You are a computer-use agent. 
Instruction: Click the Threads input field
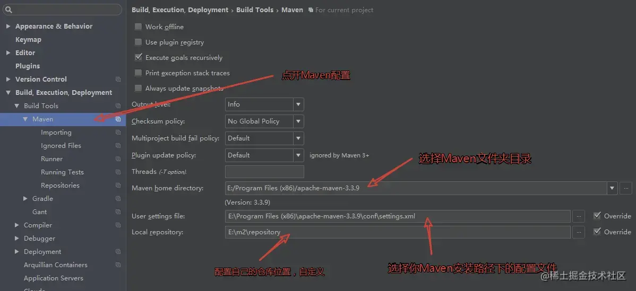coord(264,172)
